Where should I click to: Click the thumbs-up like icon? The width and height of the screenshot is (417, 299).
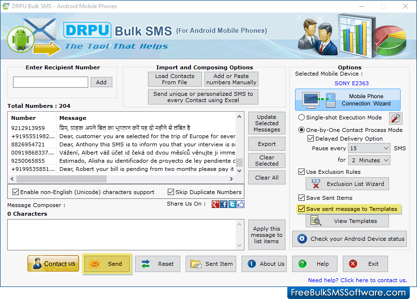[x=241, y=204]
